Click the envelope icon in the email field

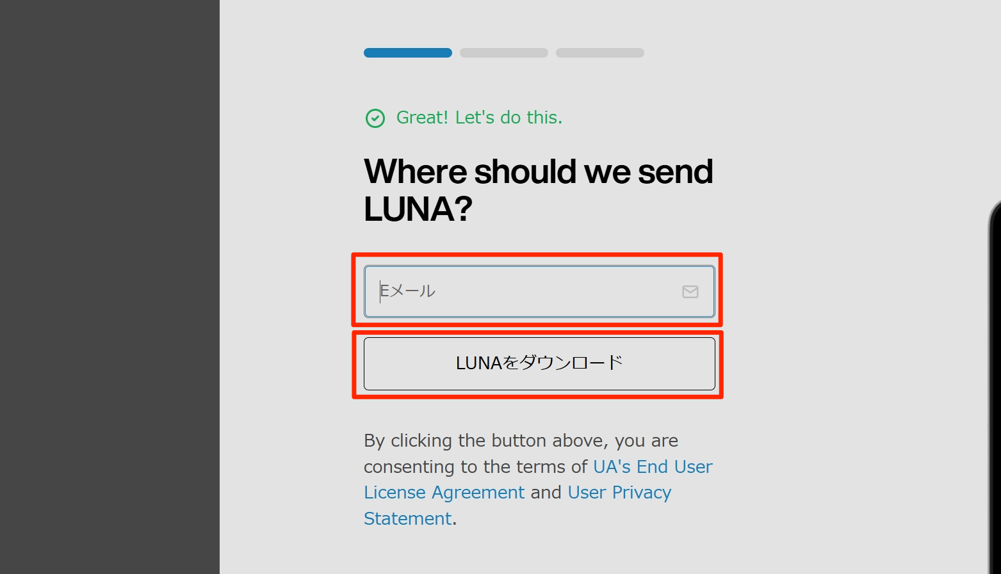pos(690,292)
